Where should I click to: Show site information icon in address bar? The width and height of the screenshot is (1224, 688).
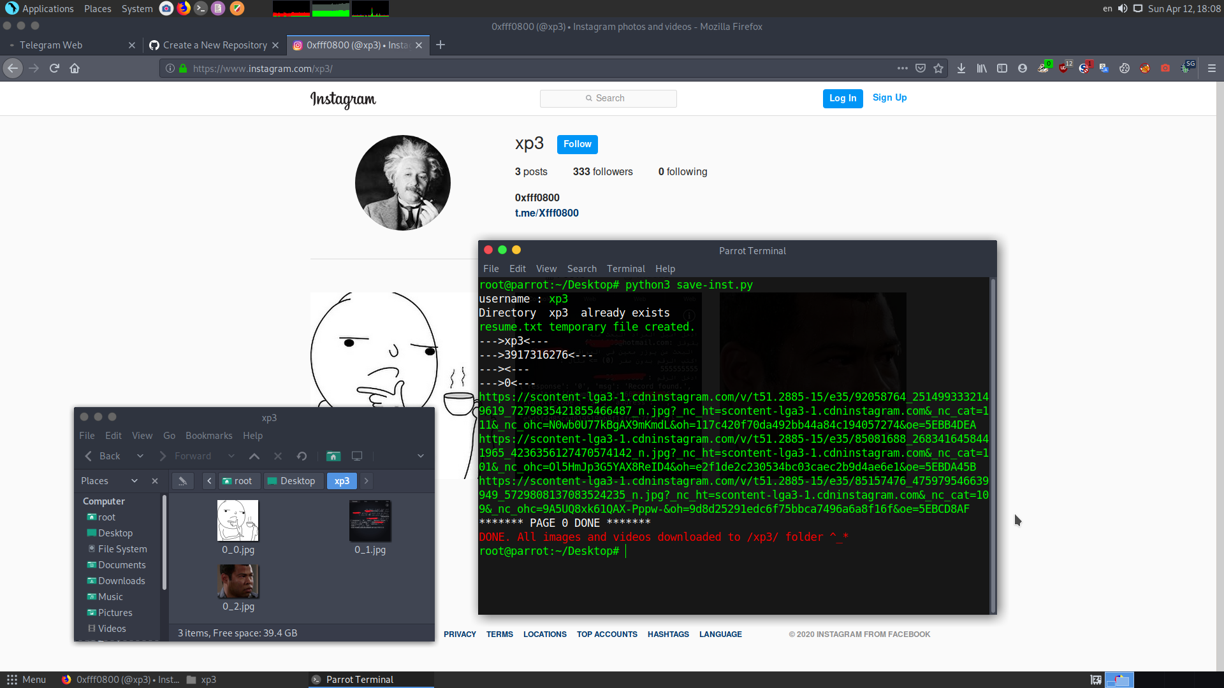(x=170, y=68)
